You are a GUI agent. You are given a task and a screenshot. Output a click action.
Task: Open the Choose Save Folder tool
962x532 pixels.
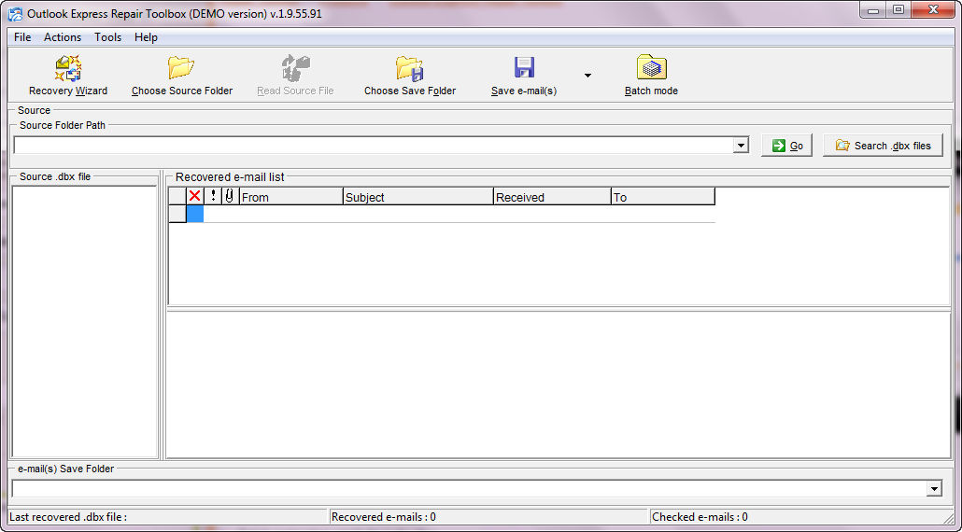[x=410, y=76]
